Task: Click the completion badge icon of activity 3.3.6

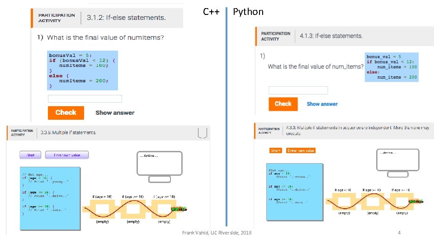Action: coord(203,133)
